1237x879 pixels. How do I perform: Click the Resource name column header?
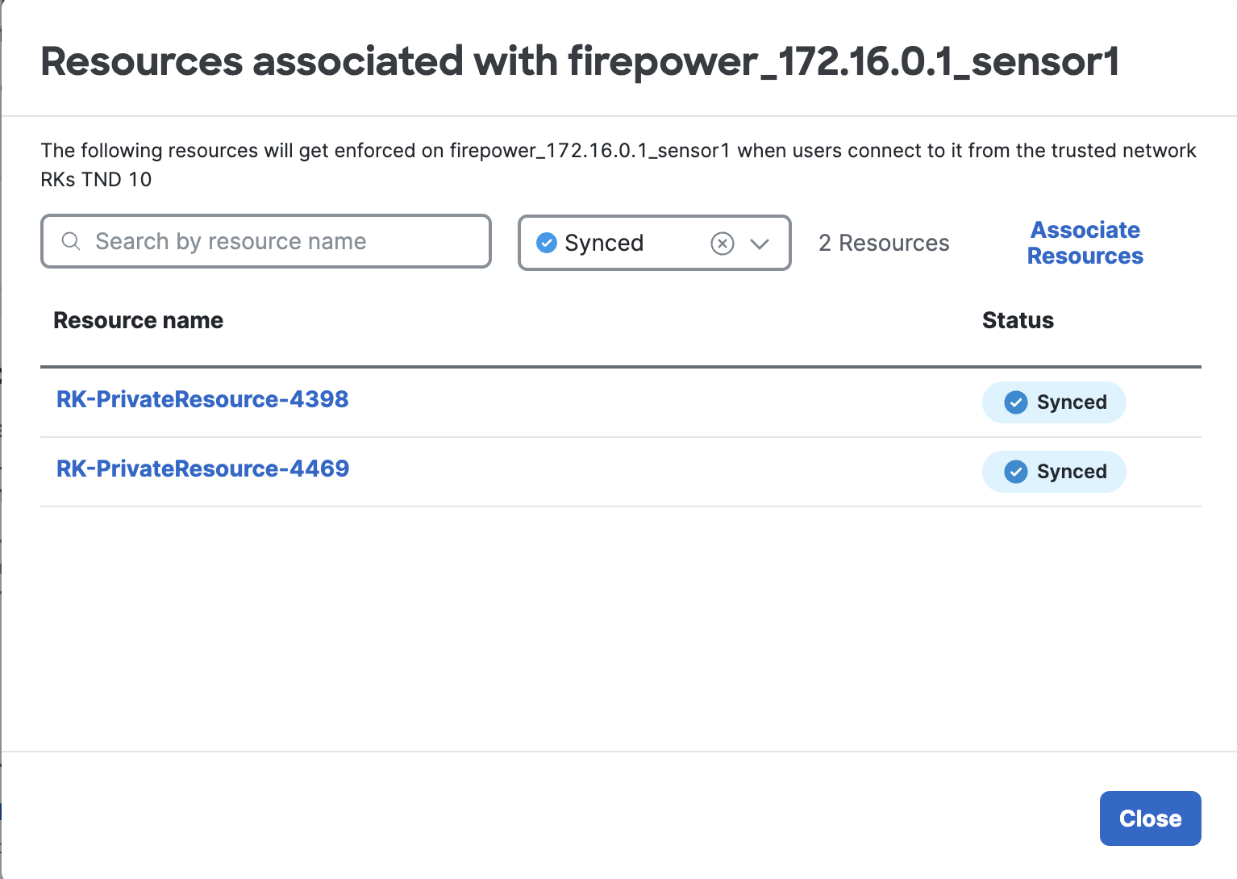pos(138,320)
